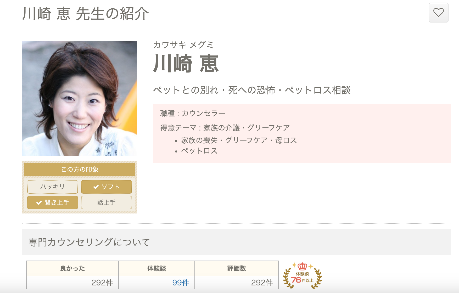Toggle the 話上手 impression tag
Screen dimensions: 459x293
click(107, 202)
